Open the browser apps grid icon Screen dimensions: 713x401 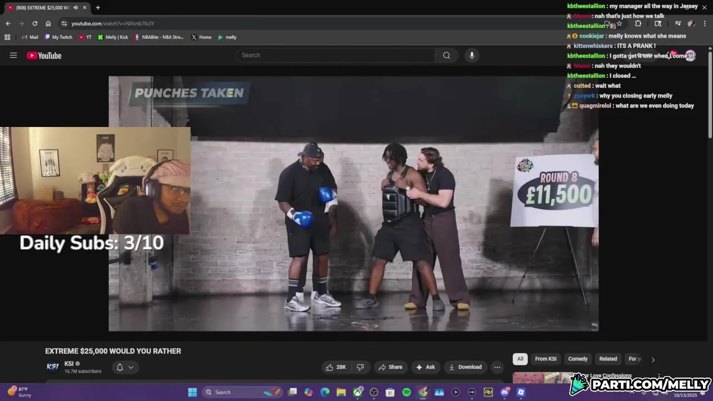click(x=7, y=37)
